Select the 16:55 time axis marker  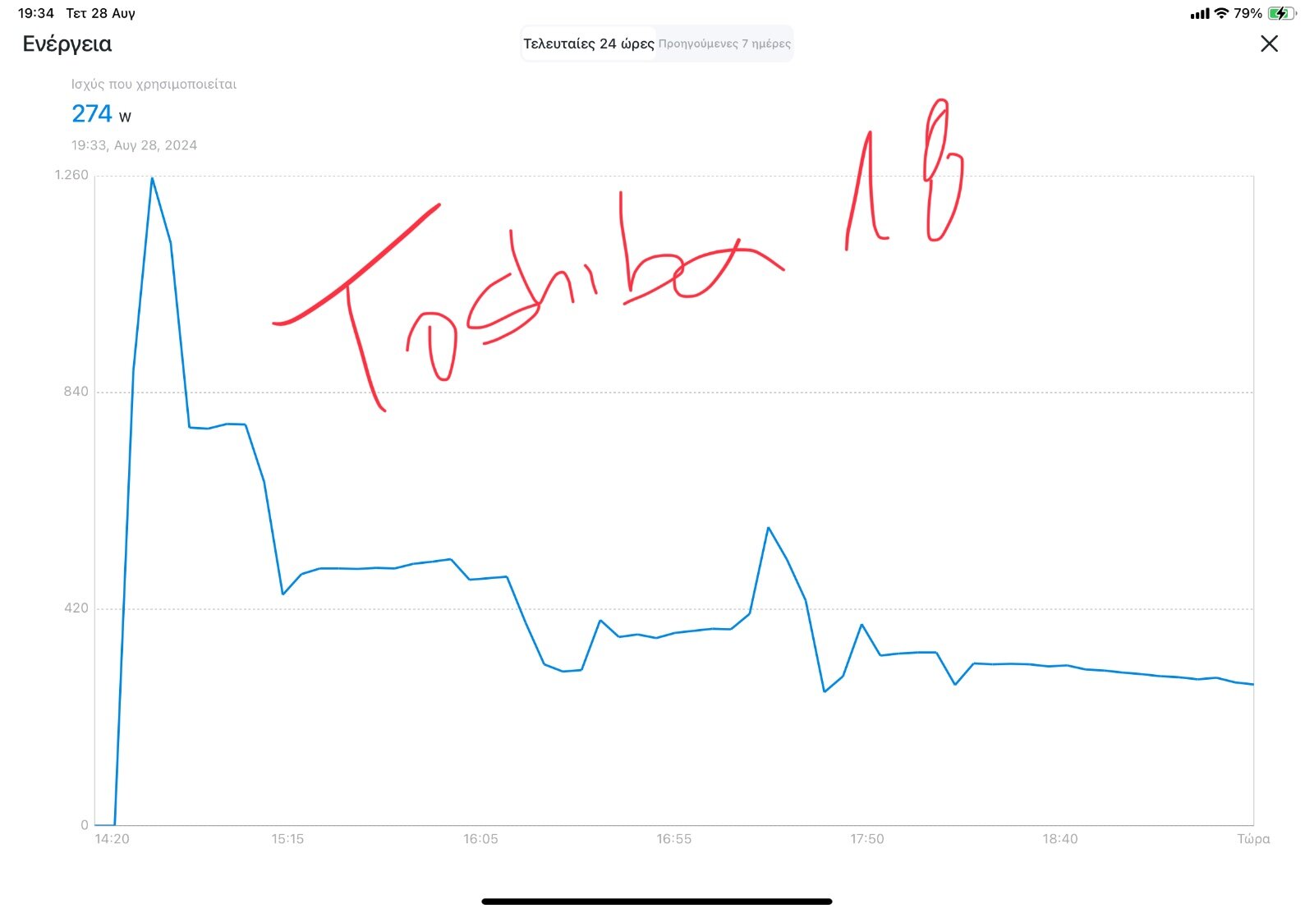pos(673,838)
